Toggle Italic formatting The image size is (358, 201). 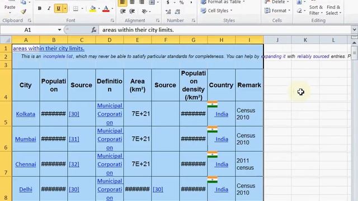tap(49, 9)
